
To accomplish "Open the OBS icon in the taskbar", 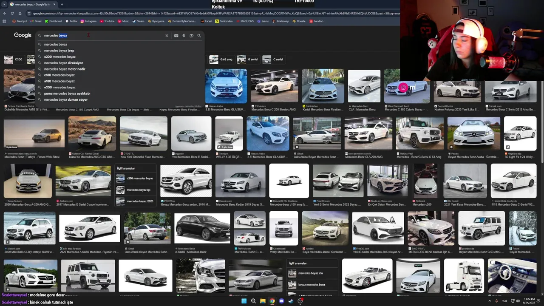I will click(300, 301).
